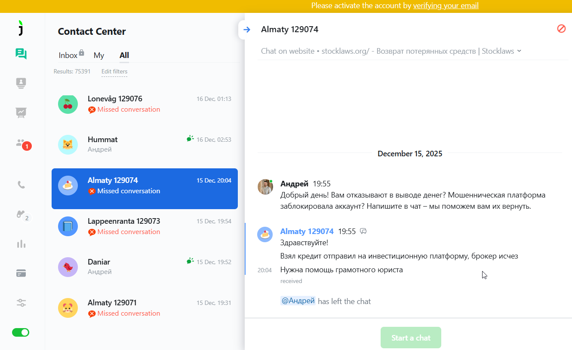Click the blue Almaty 129074 sender name

tap(307, 231)
